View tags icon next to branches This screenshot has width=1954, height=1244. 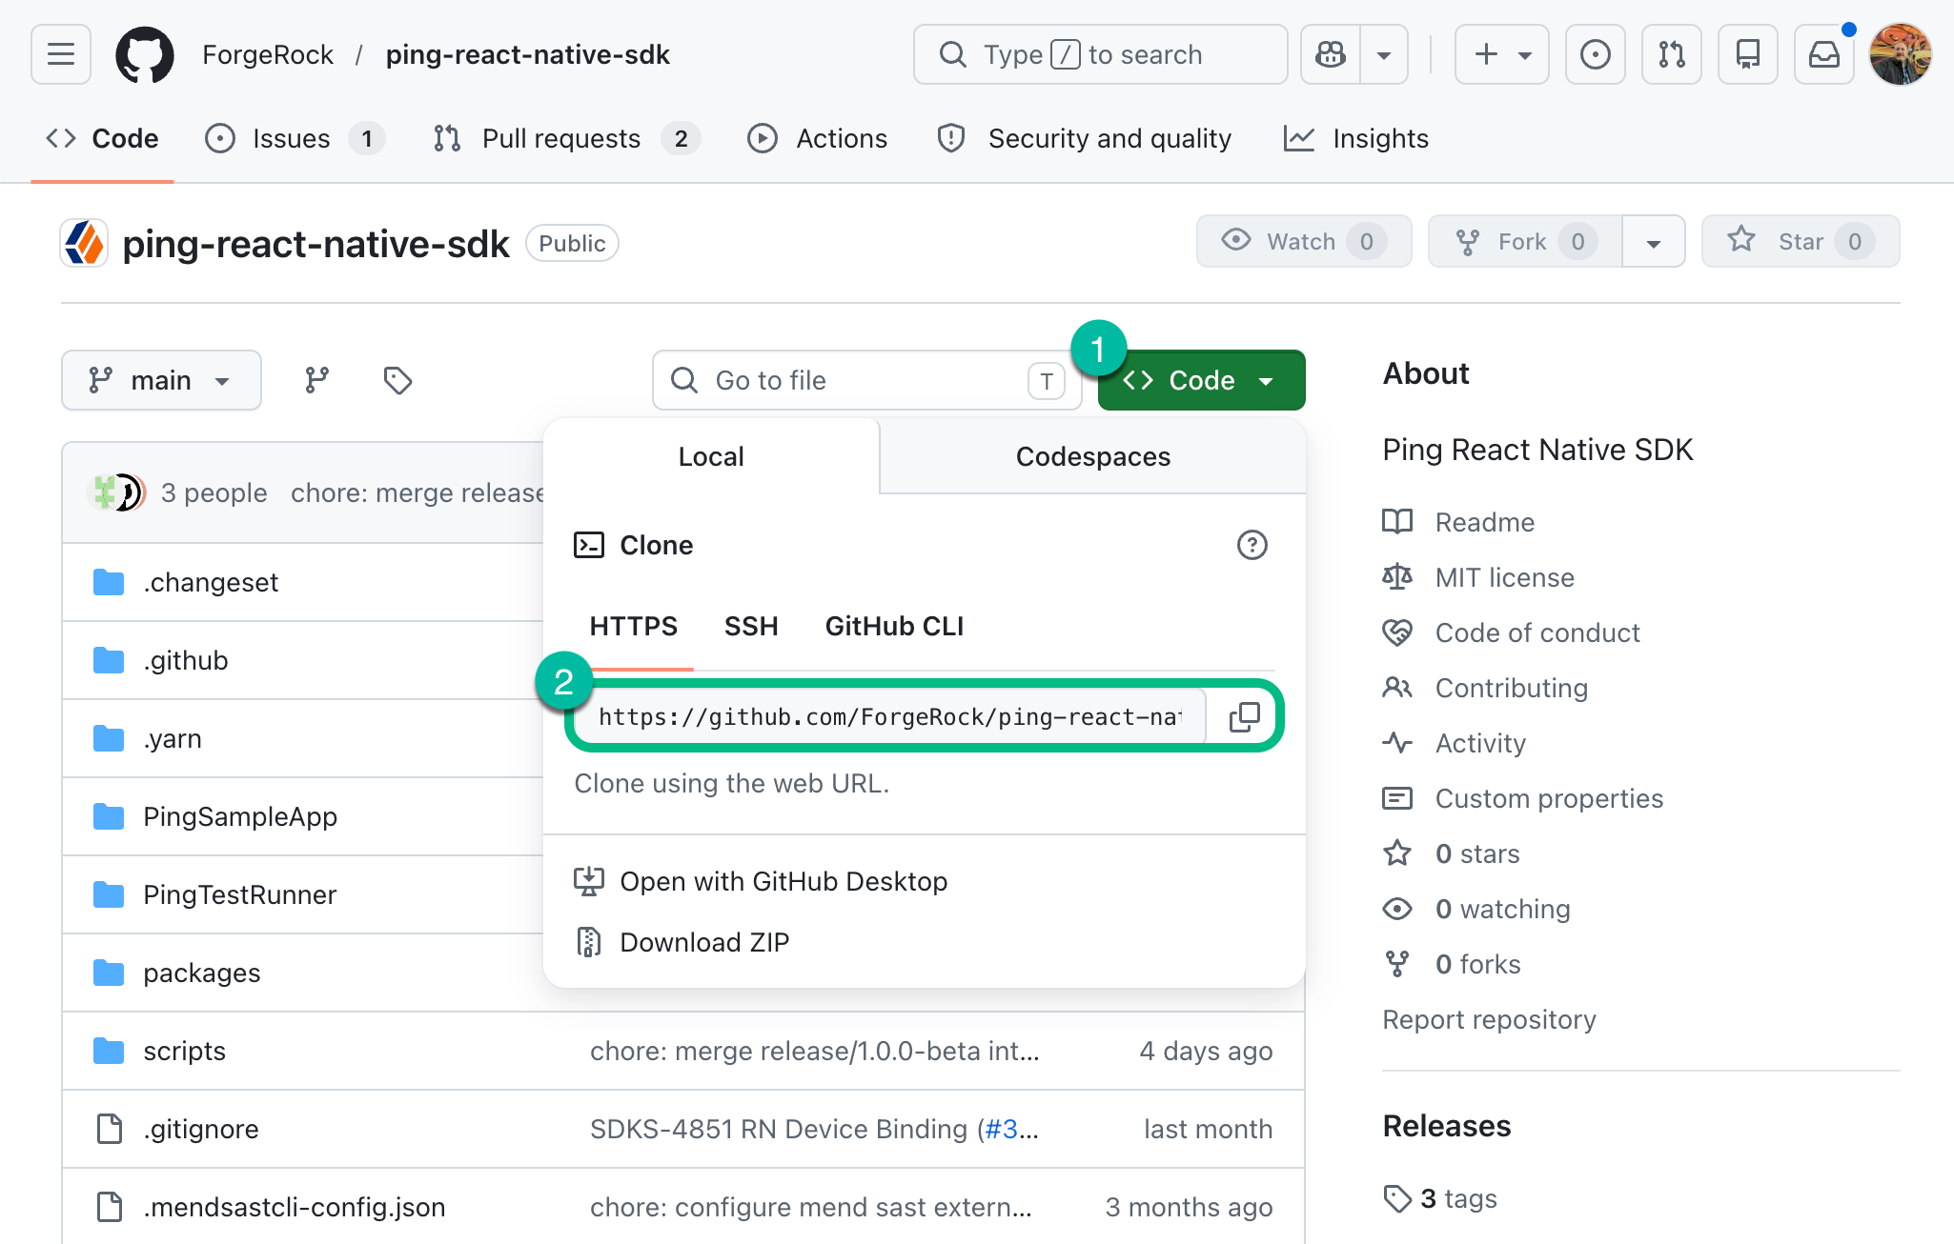397,380
